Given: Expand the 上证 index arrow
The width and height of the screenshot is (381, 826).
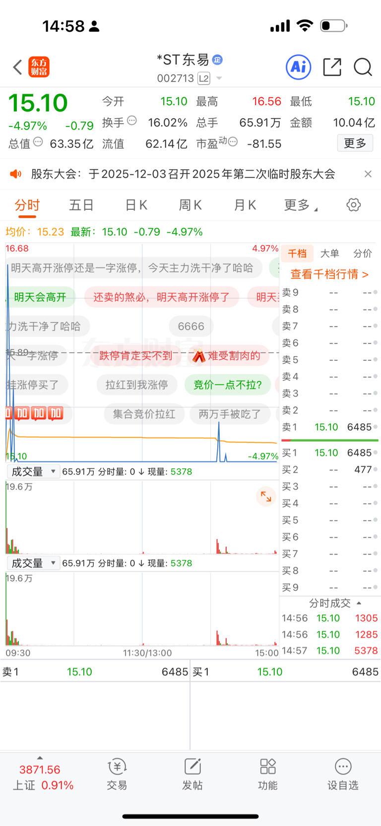Looking at the screenshot, I should pos(40,758).
